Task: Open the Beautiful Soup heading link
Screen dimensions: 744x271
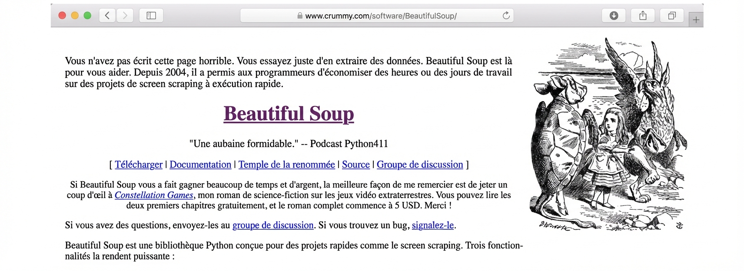Action: (289, 113)
